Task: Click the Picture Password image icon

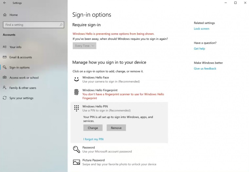Action: coord(76,162)
